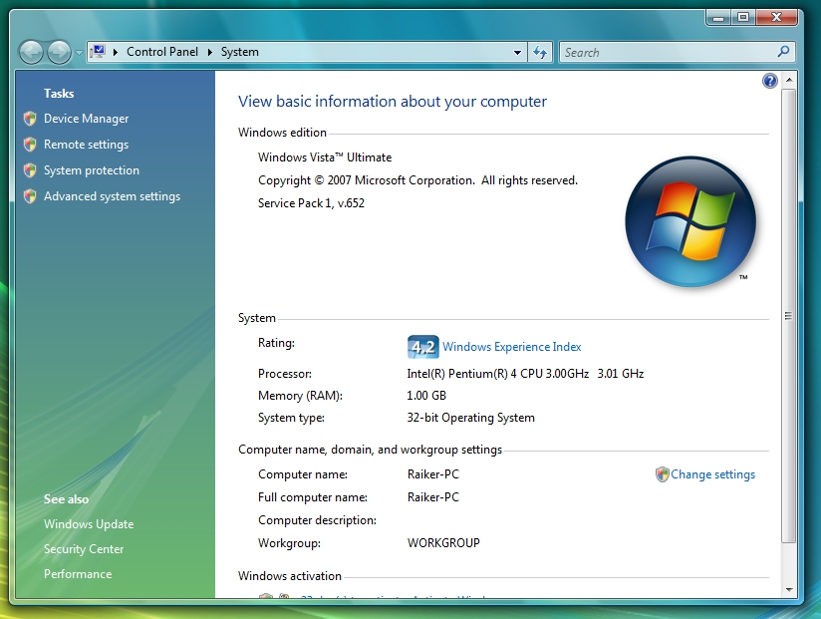Click the shield icon beside Device Manager
Viewport: 821px width, 619px height.
(30, 119)
